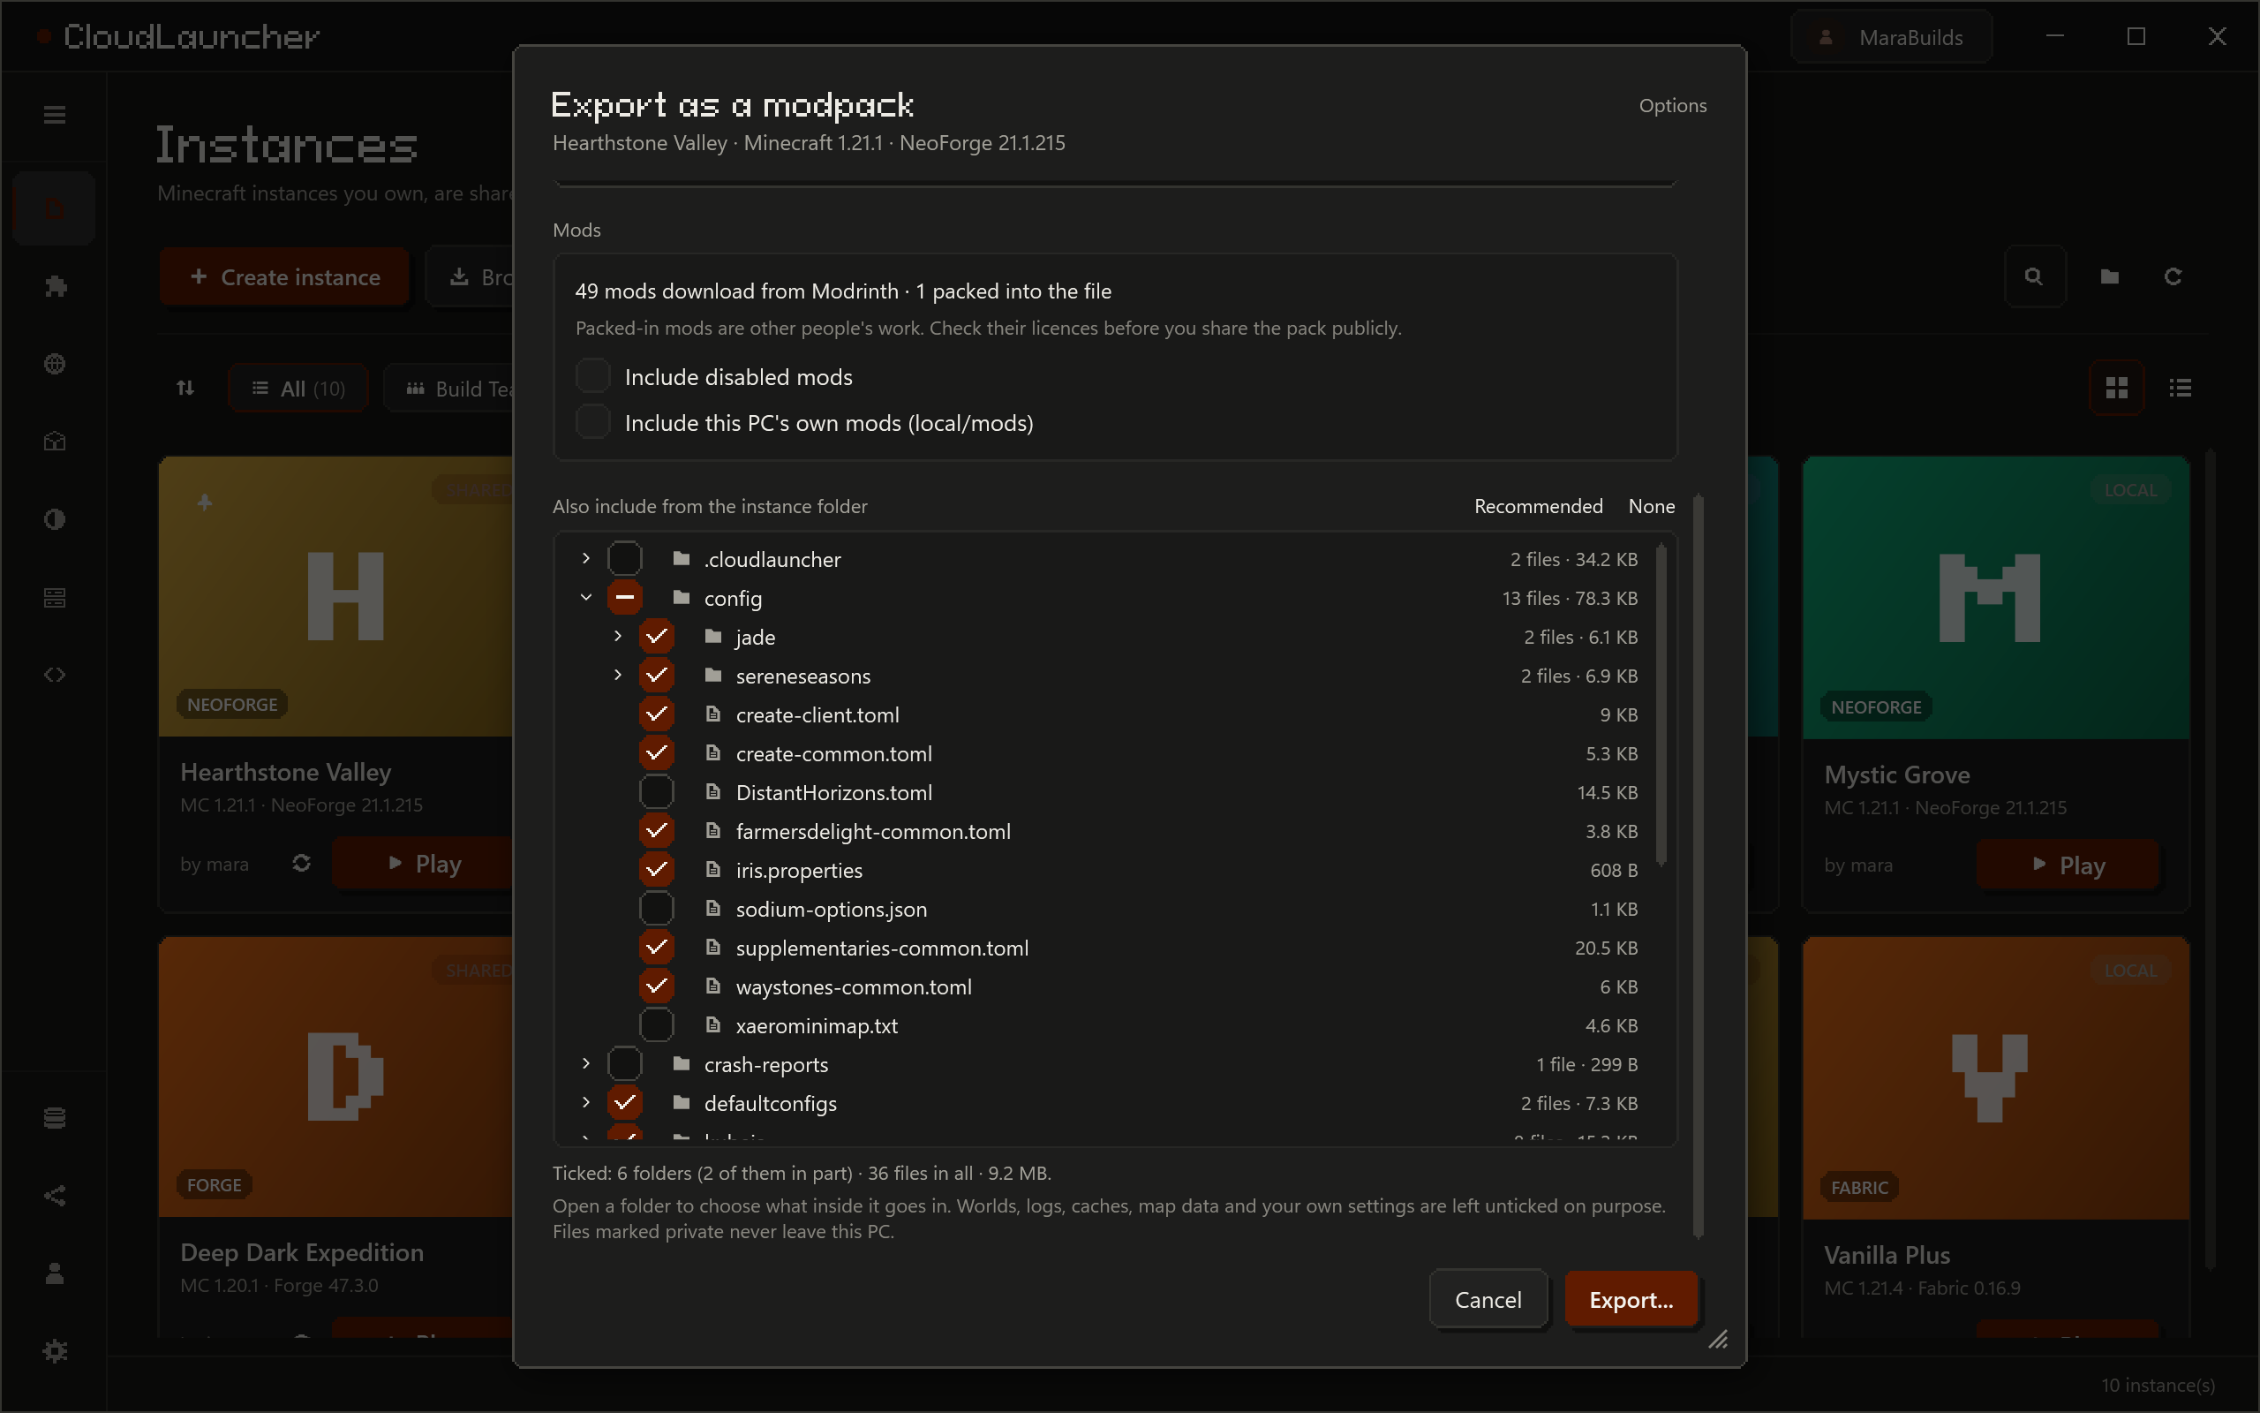Toggle the config folder partial checkbox
The width and height of the screenshot is (2260, 1413).
pos(625,597)
